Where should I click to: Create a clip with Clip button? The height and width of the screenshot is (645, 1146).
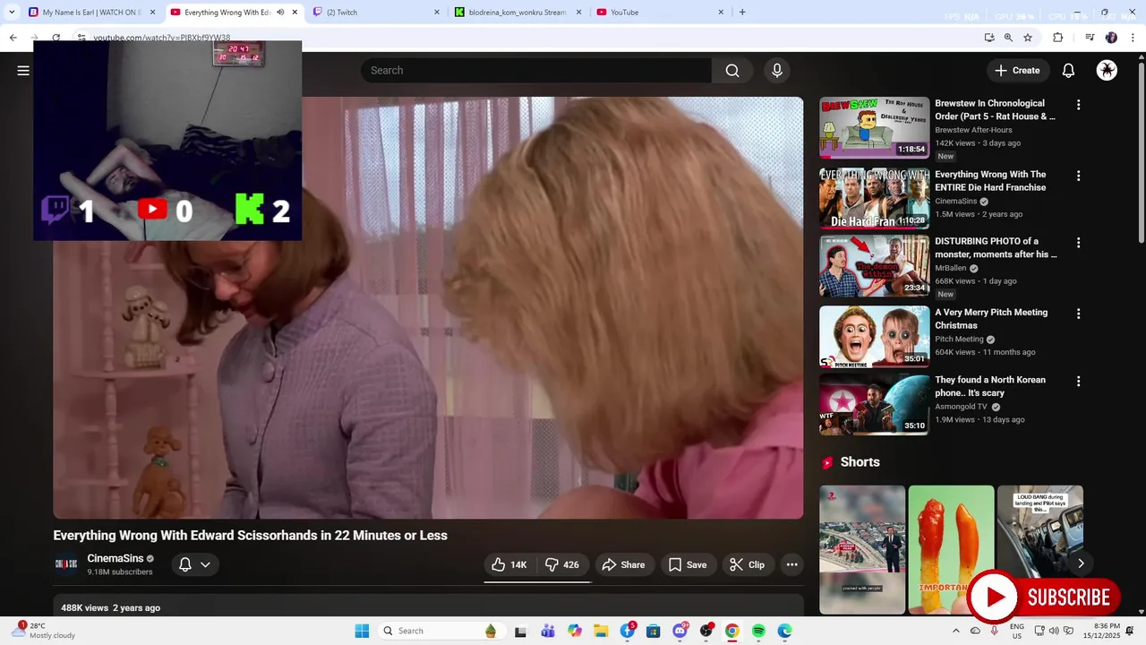[x=747, y=564]
